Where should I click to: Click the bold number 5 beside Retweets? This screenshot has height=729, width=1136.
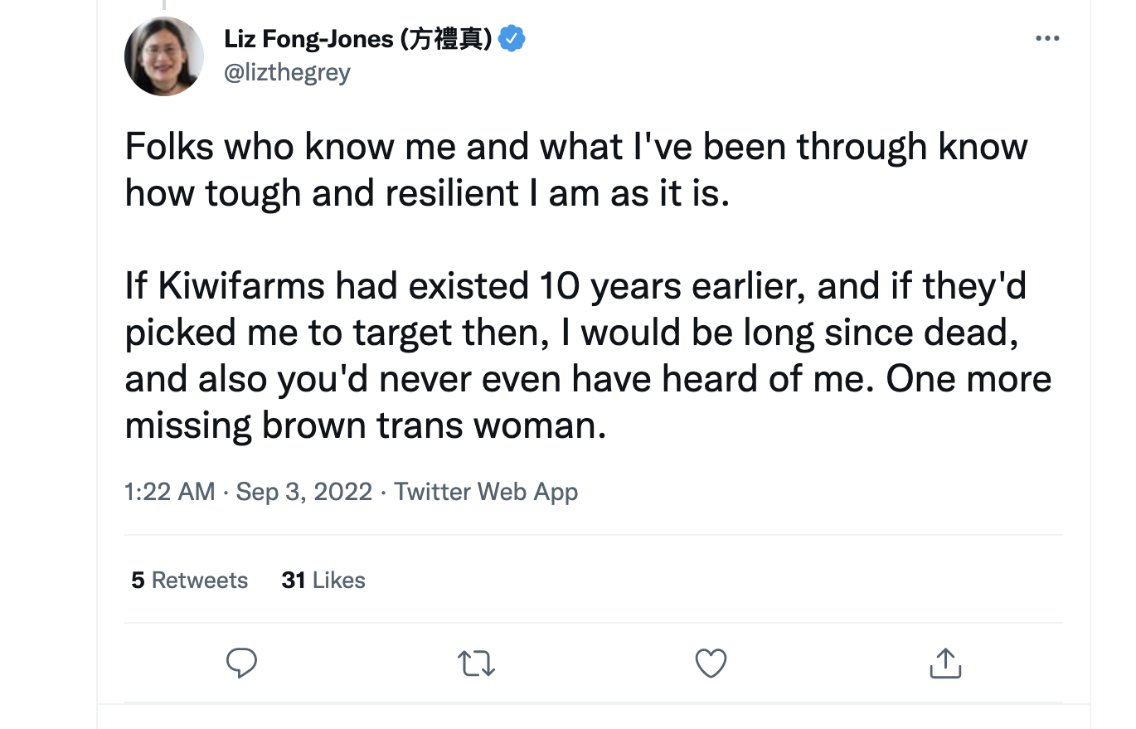(x=138, y=580)
